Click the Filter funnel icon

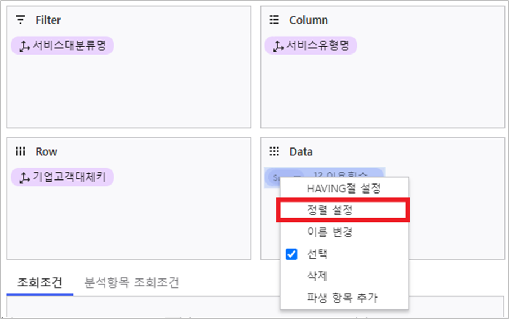[x=21, y=20]
